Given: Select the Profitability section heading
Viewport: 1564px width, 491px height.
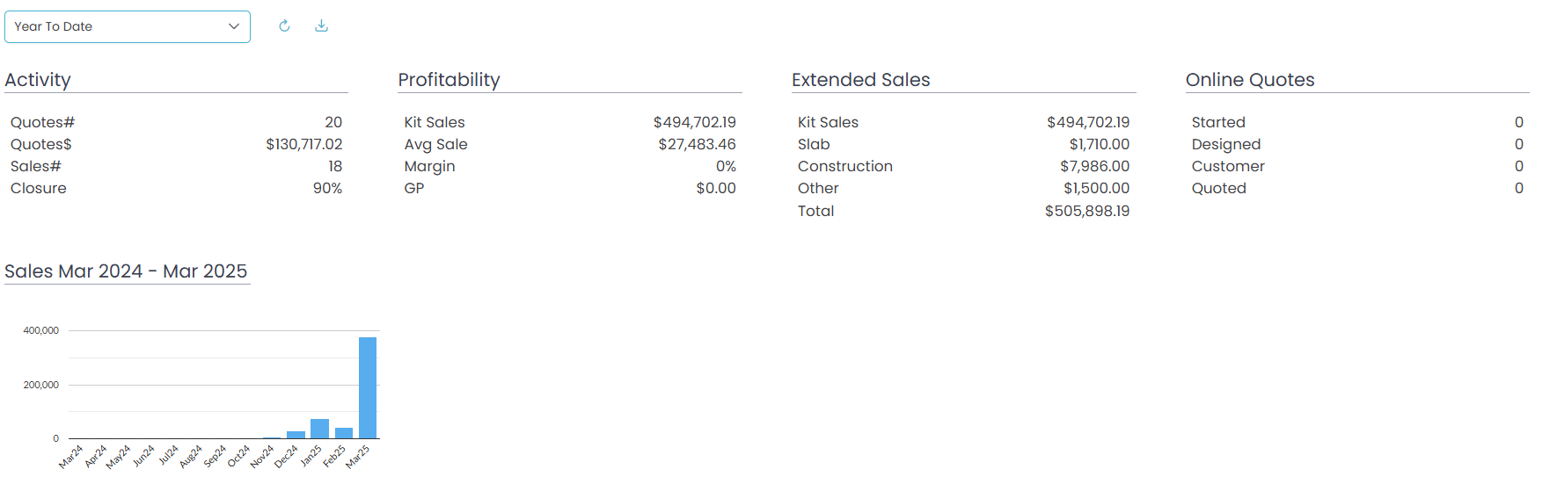Looking at the screenshot, I should 449,80.
